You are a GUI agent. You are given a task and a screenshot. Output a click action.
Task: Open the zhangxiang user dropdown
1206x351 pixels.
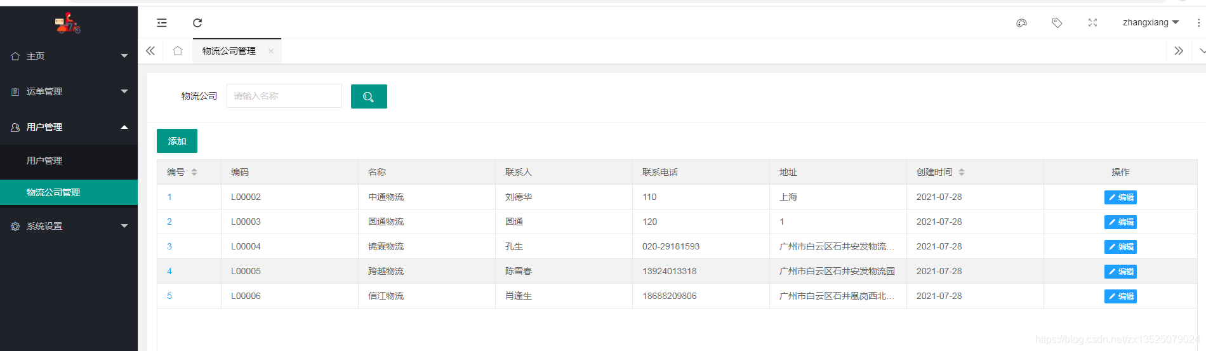[1151, 23]
